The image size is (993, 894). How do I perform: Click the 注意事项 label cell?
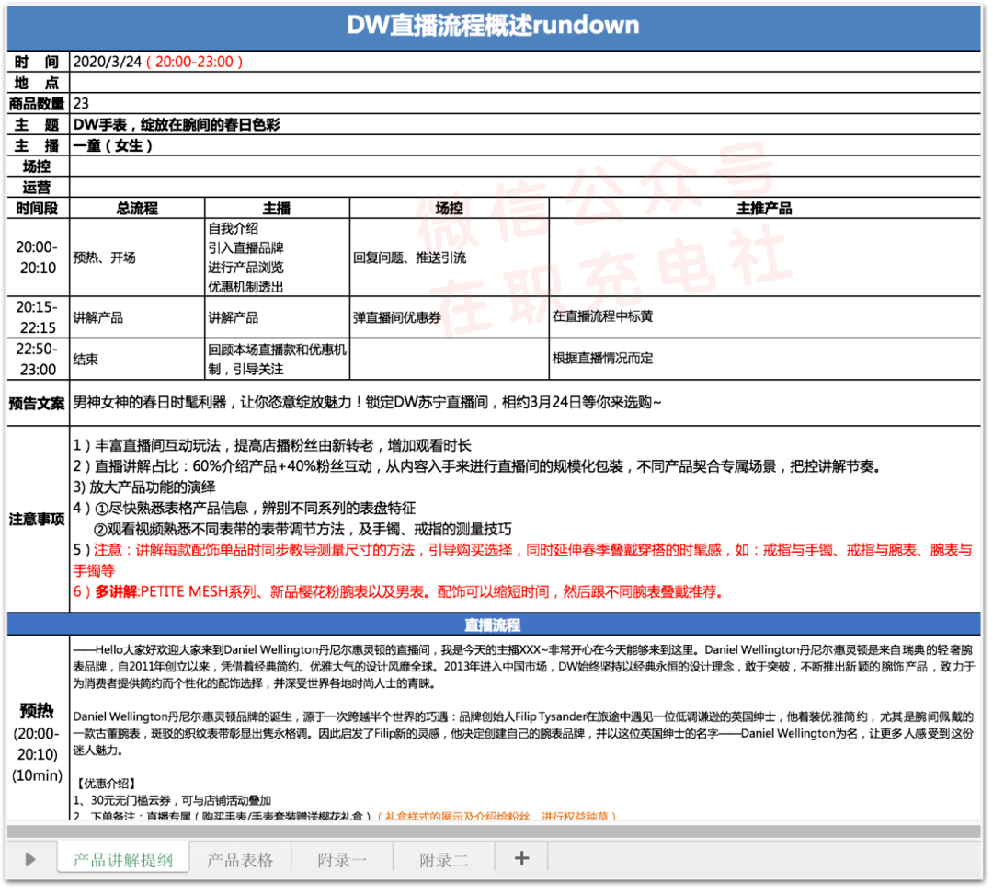[38, 519]
